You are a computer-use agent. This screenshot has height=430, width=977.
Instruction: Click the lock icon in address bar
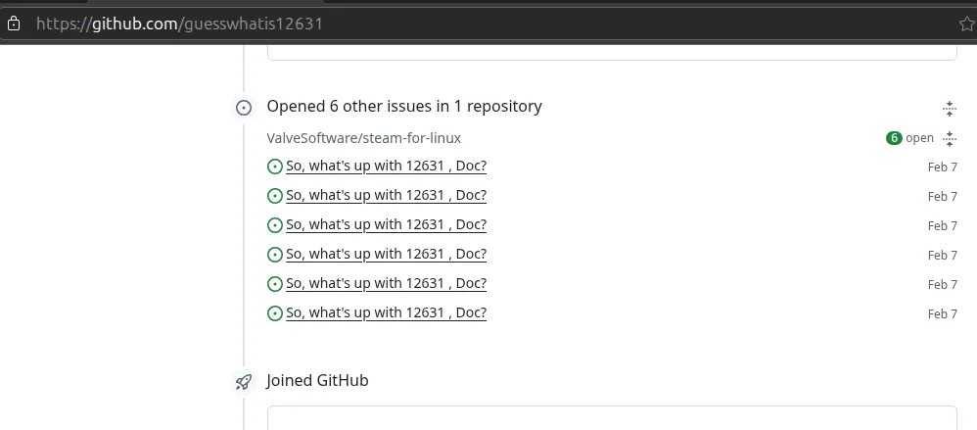point(13,24)
